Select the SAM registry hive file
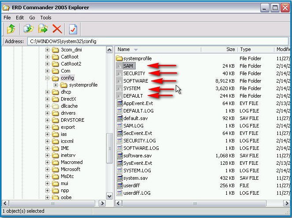The height and width of the screenshot is (218, 292). pos(128,66)
